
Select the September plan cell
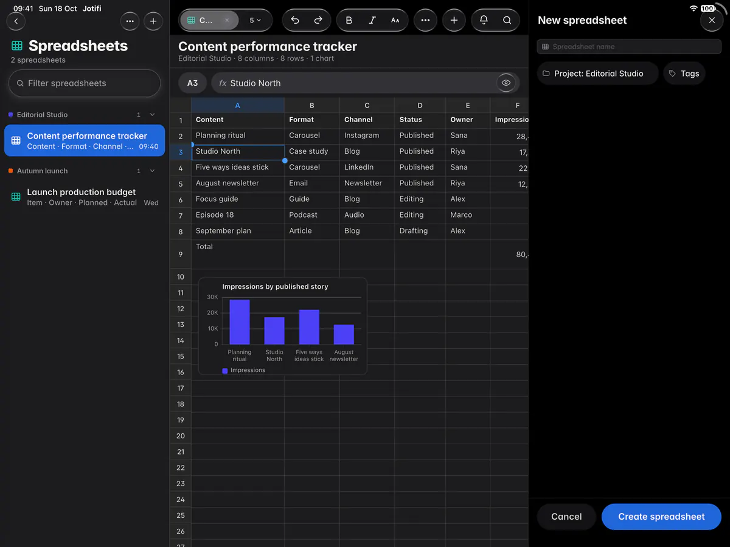point(238,231)
